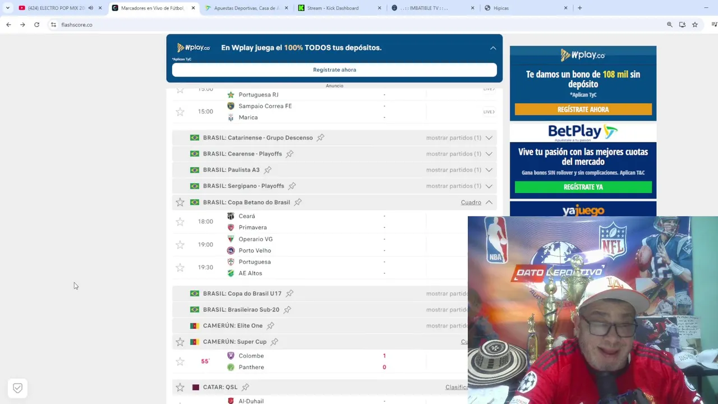Open CAMERÚN: Elite One league link
The height and width of the screenshot is (404, 718).
coord(233,325)
